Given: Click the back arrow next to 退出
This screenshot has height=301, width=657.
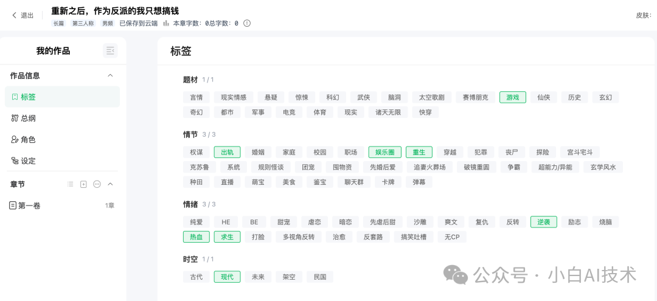Looking at the screenshot, I should pyautogui.click(x=15, y=15).
